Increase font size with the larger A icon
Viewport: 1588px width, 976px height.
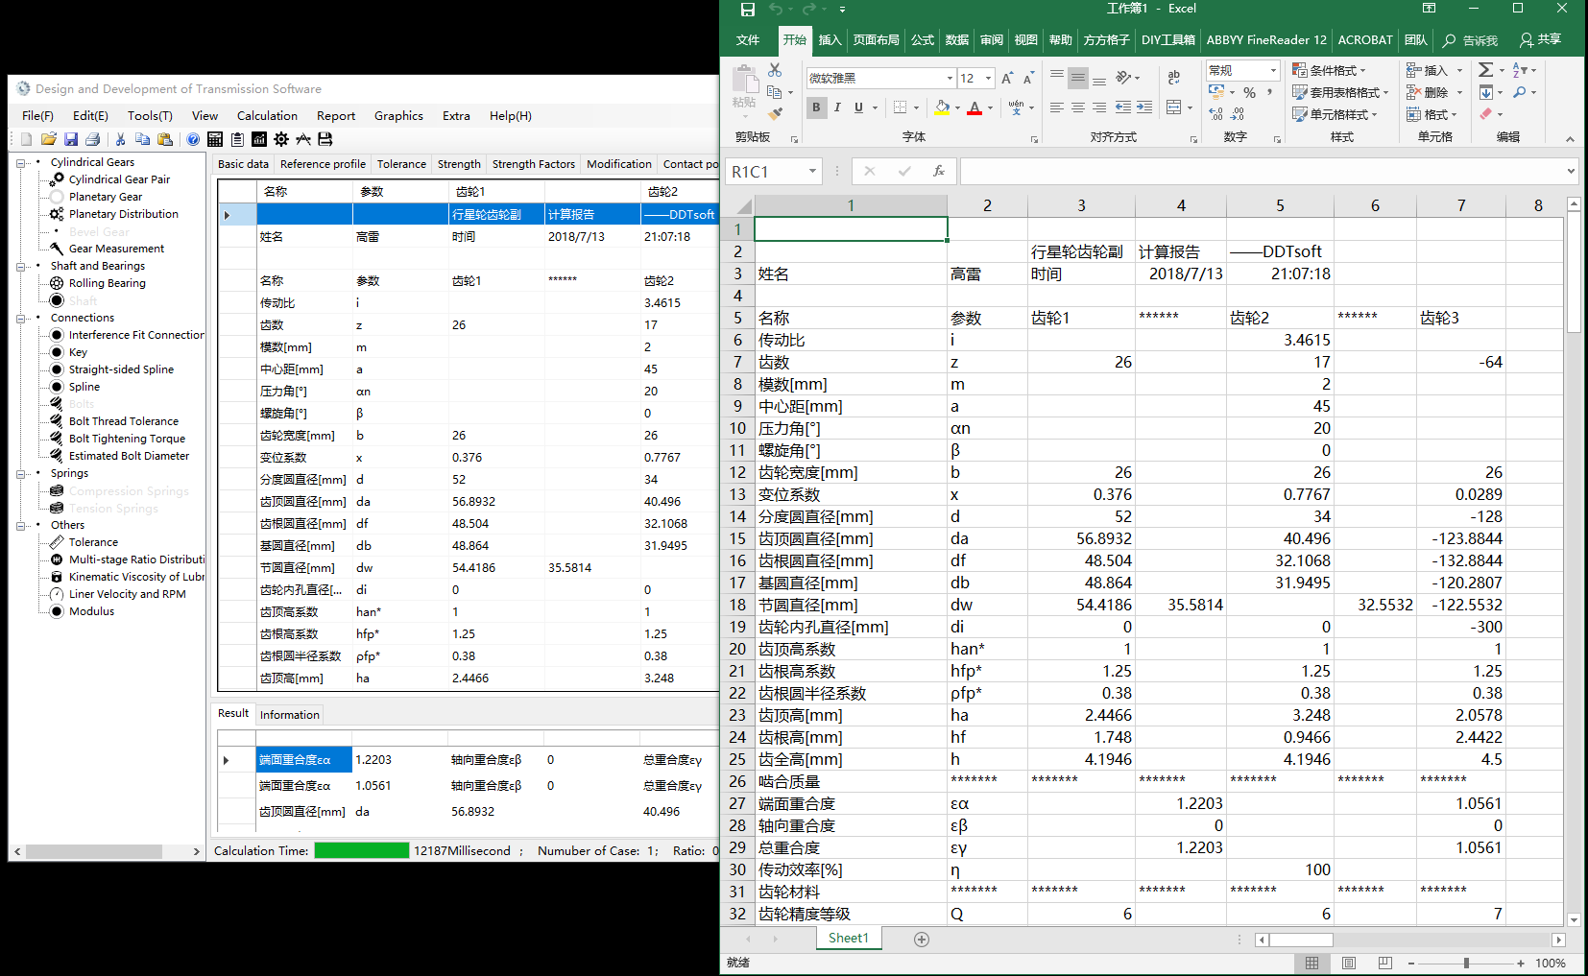pyautogui.click(x=1007, y=78)
